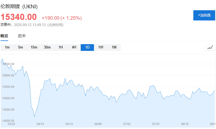Screen dimensions: 216x129
Task: Switch chart to 15m interval
Action: [34, 47]
